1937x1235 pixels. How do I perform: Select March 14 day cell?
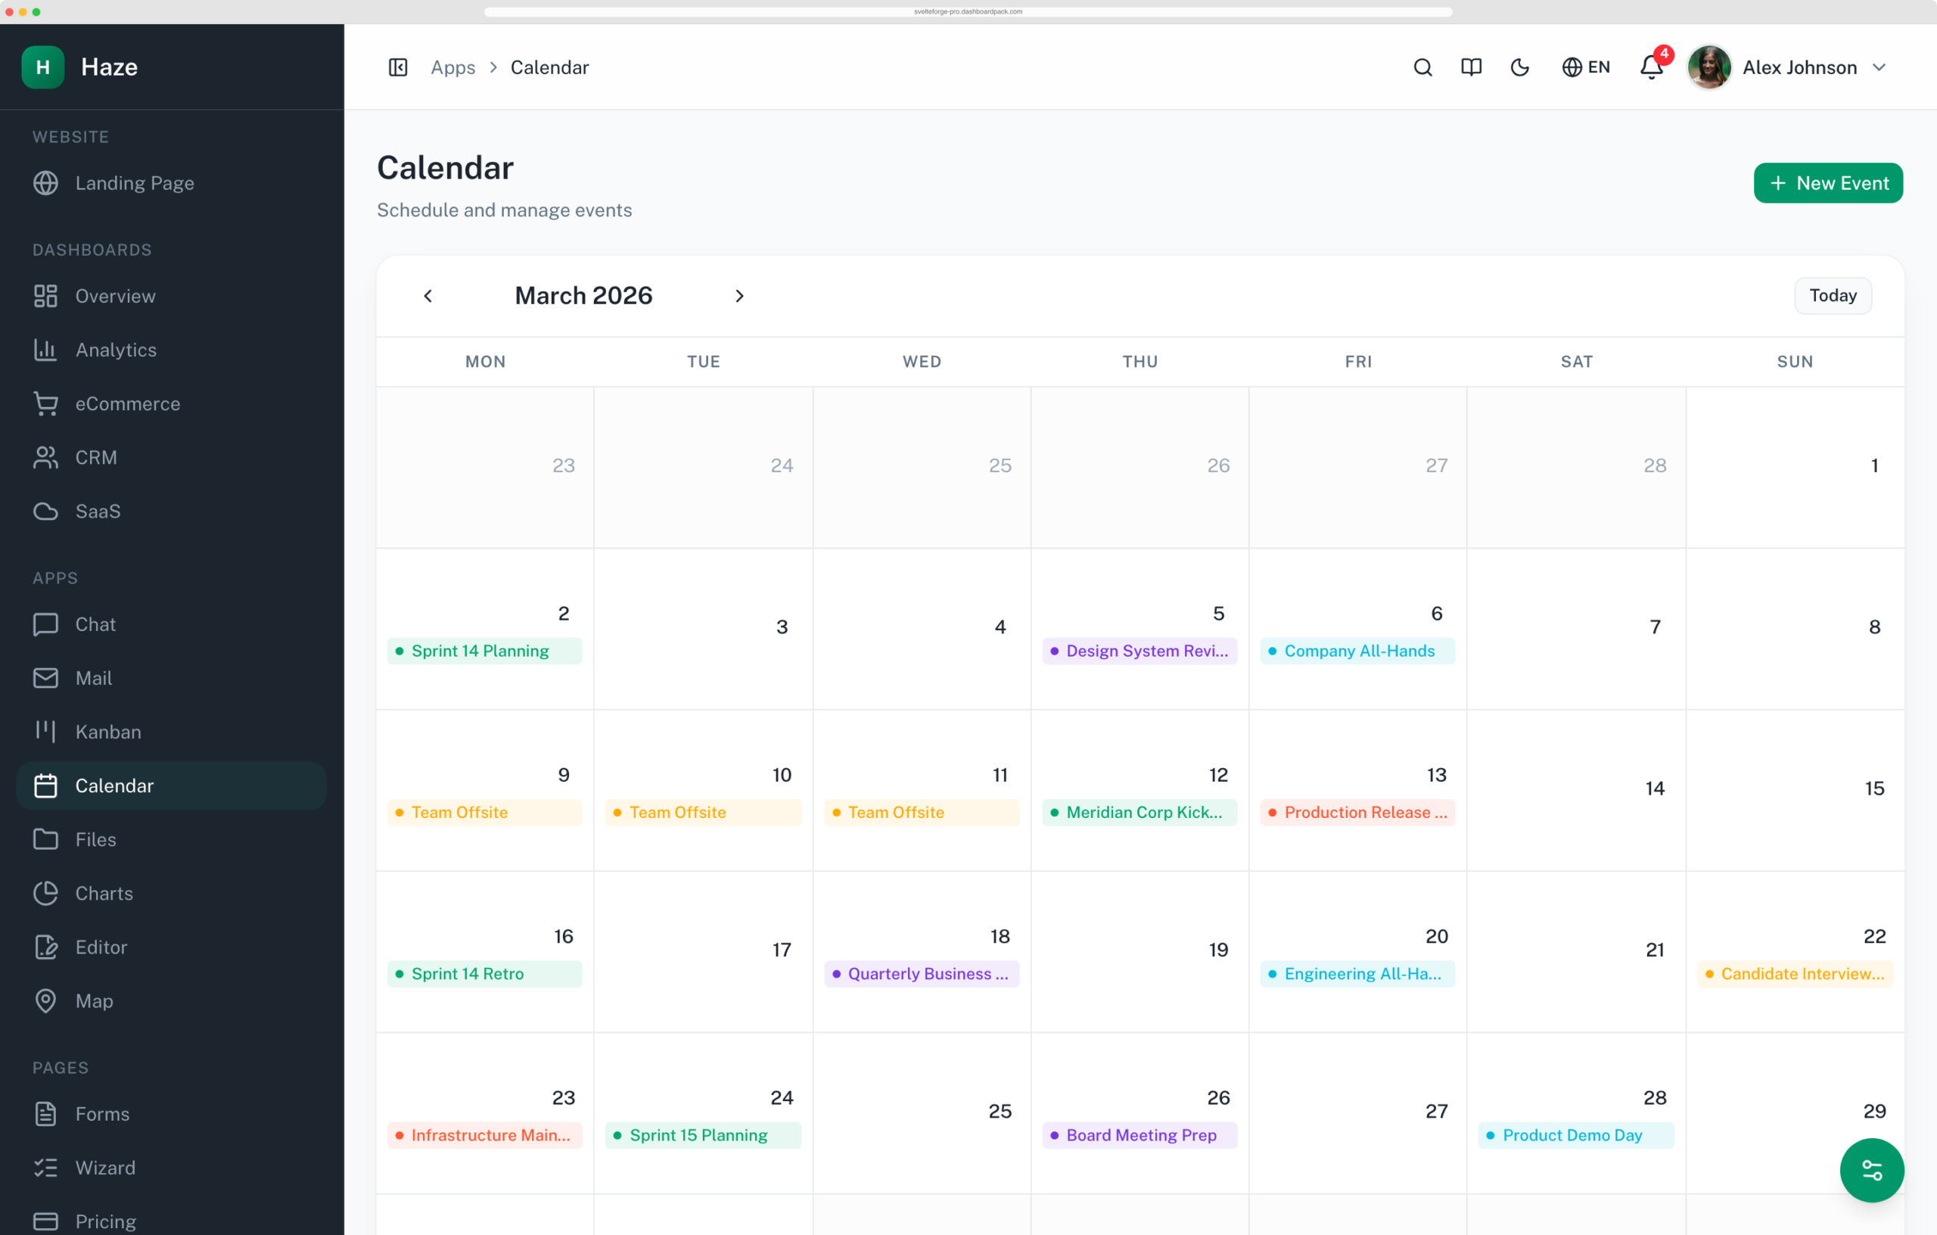[1576, 790]
